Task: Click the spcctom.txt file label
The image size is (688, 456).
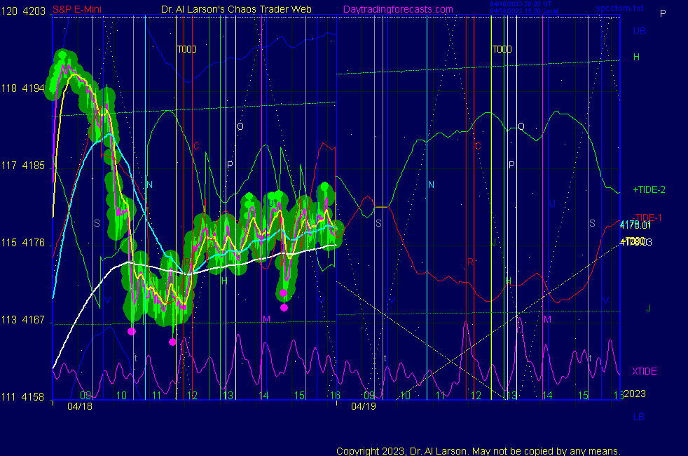Action: tap(619, 8)
